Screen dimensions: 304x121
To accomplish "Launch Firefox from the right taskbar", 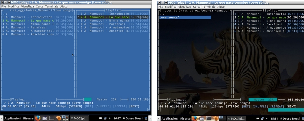I will [x=195, y=118].
